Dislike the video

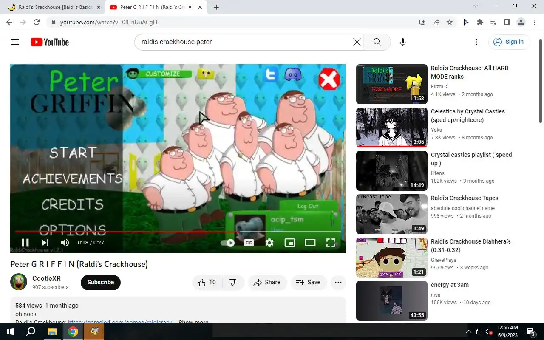pyautogui.click(x=233, y=282)
